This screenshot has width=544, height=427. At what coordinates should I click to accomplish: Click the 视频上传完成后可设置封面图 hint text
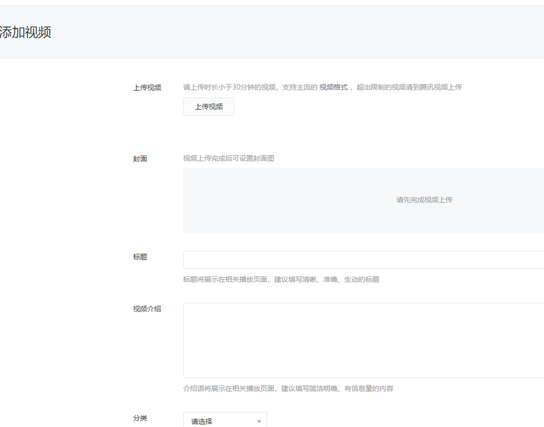(x=228, y=158)
